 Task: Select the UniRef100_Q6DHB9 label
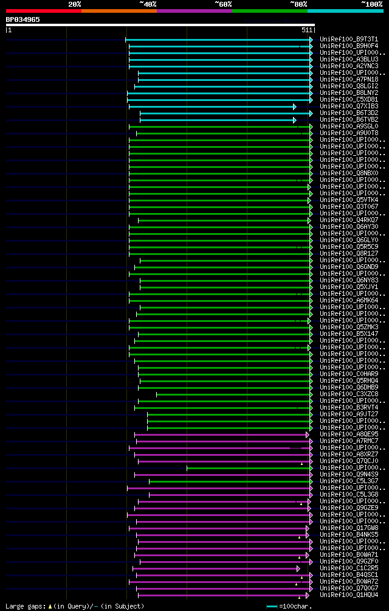point(349,388)
